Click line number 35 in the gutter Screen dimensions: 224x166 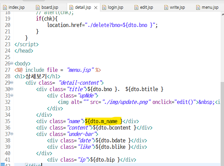[x=7, y=121]
